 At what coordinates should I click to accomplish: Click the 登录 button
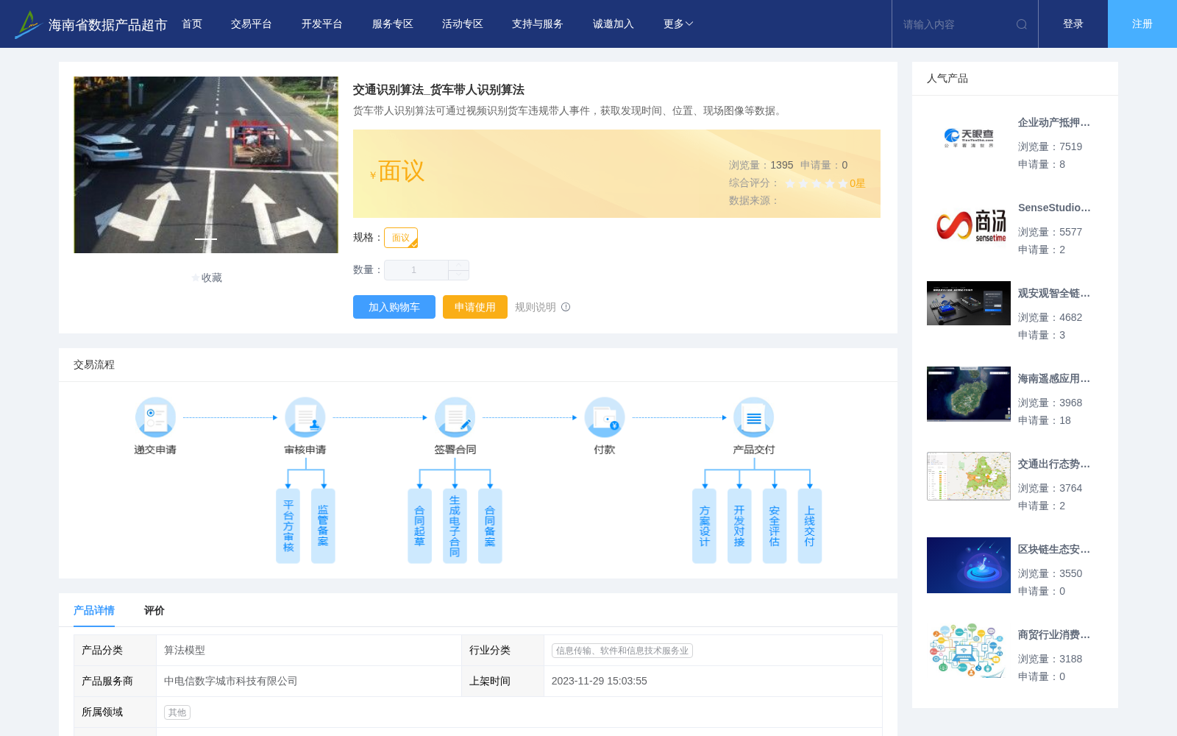point(1073,24)
